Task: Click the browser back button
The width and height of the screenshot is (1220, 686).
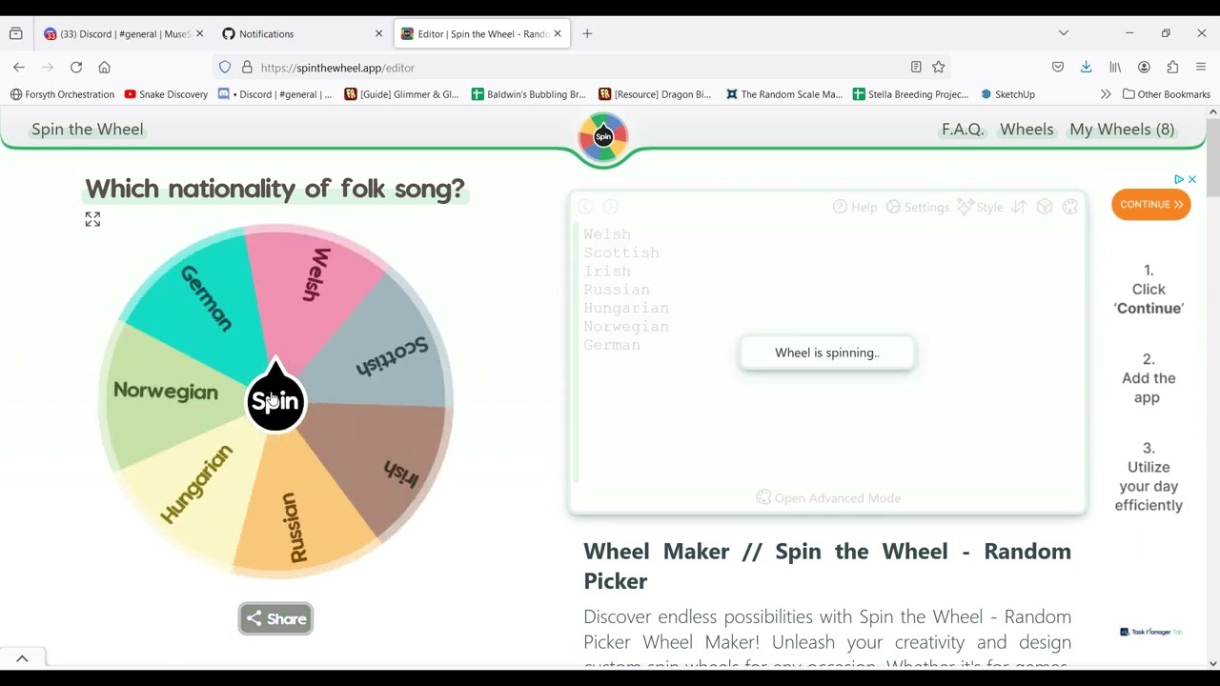Action: pos(19,68)
